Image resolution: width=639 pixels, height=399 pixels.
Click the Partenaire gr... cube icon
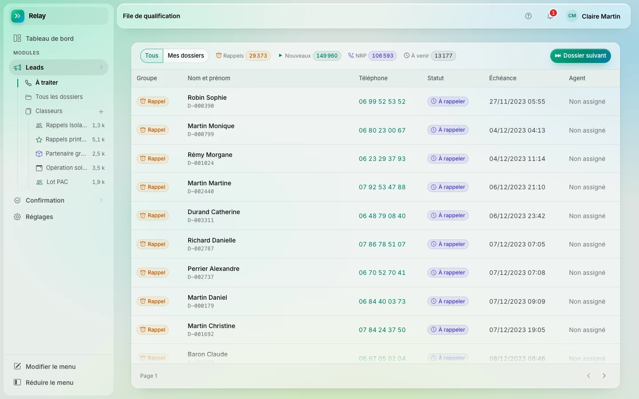[39, 154]
